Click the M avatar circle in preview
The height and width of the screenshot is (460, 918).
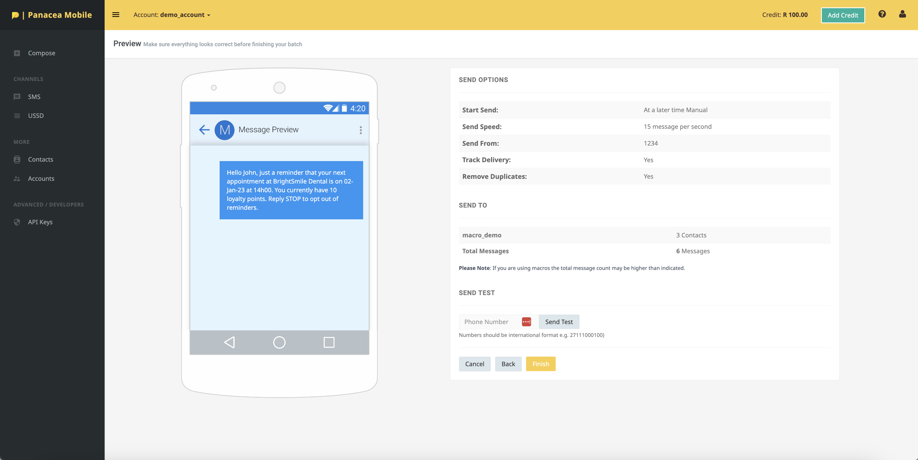pyautogui.click(x=225, y=130)
